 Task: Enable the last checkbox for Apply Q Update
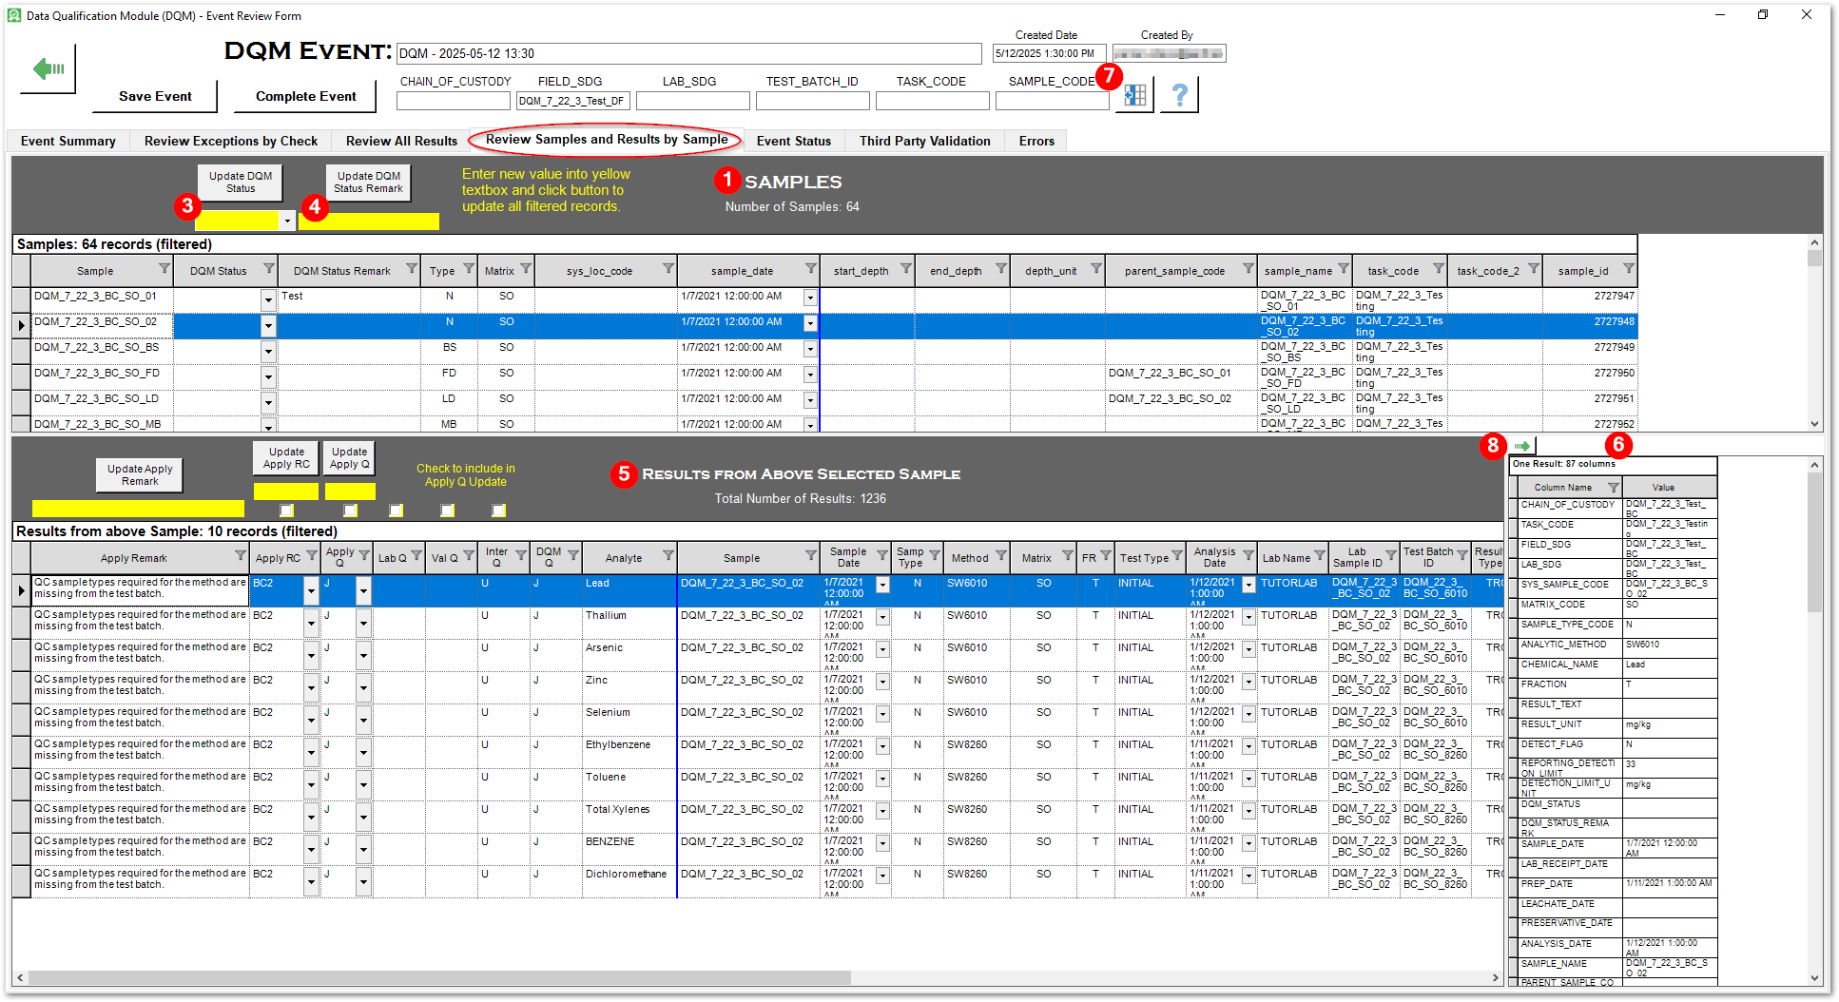497,510
